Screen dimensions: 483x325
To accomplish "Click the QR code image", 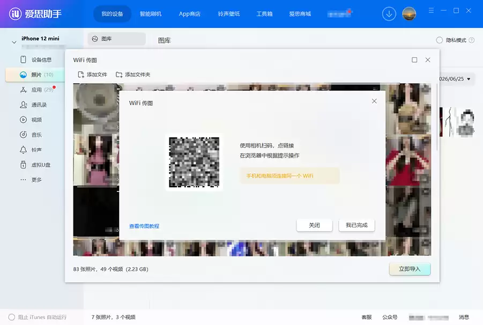I will pyautogui.click(x=194, y=162).
